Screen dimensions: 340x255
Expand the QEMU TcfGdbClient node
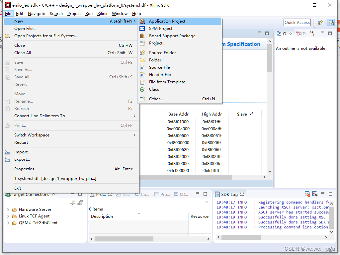coord(8,223)
